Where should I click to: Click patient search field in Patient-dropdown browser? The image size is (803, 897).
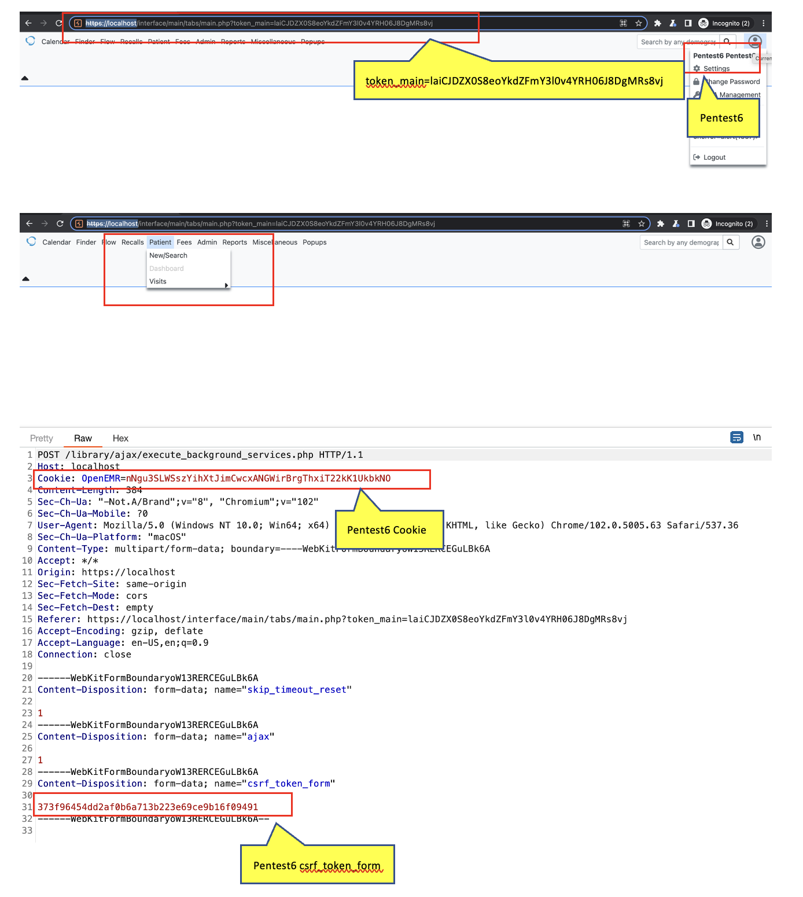click(x=681, y=242)
